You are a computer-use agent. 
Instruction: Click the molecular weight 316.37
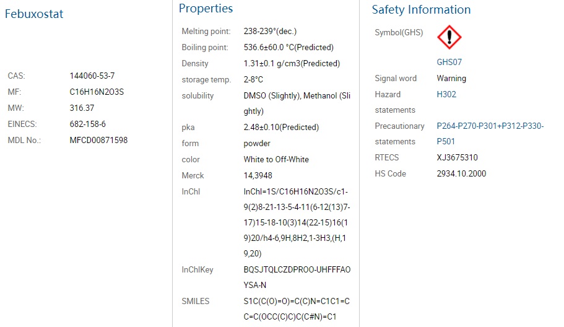82,108
